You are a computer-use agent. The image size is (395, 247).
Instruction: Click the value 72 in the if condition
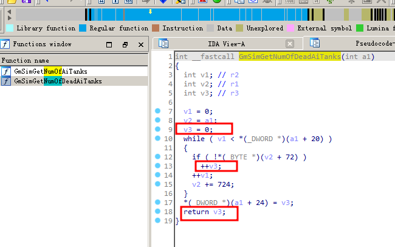(291, 157)
